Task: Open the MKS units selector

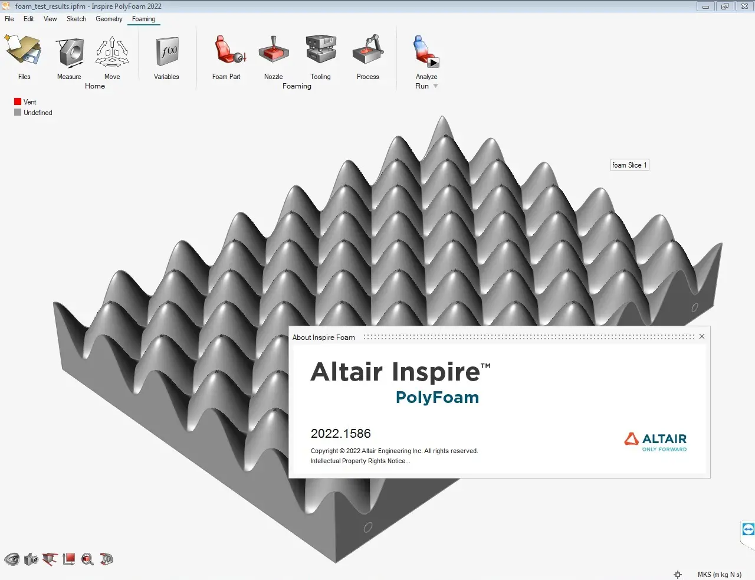Action: click(719, 574)
